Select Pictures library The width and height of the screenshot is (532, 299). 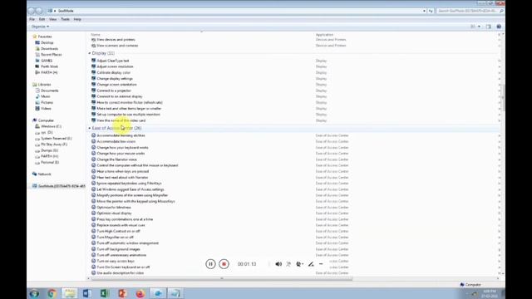pos(47,102)
